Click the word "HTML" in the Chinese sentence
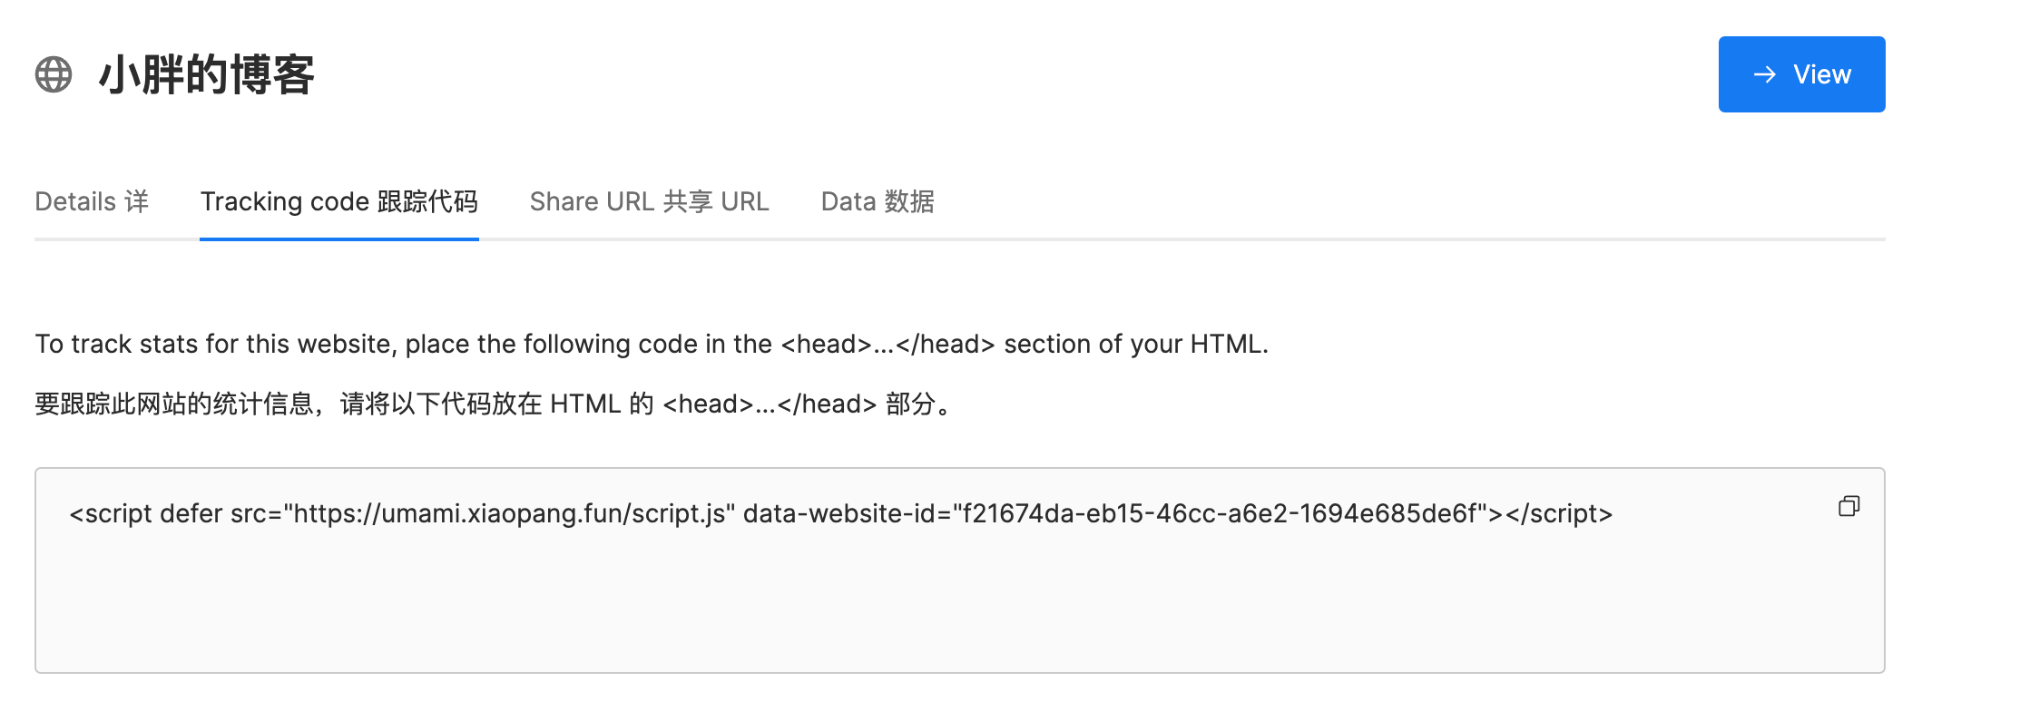Screen dimensions: 2020x711 click(585, 404)
